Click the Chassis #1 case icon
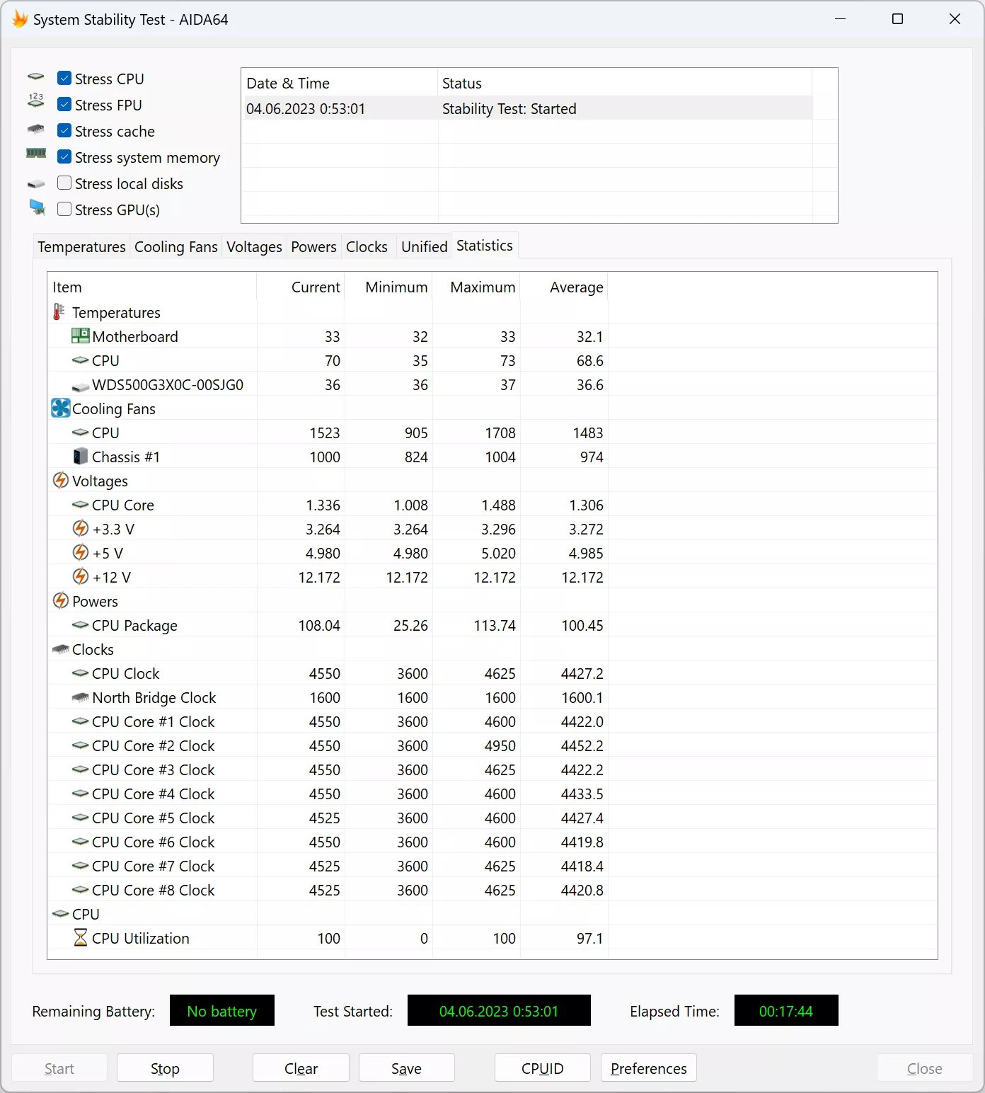Image resolution: width=985 pixels, height=1093 pixels. coord(81,457)
